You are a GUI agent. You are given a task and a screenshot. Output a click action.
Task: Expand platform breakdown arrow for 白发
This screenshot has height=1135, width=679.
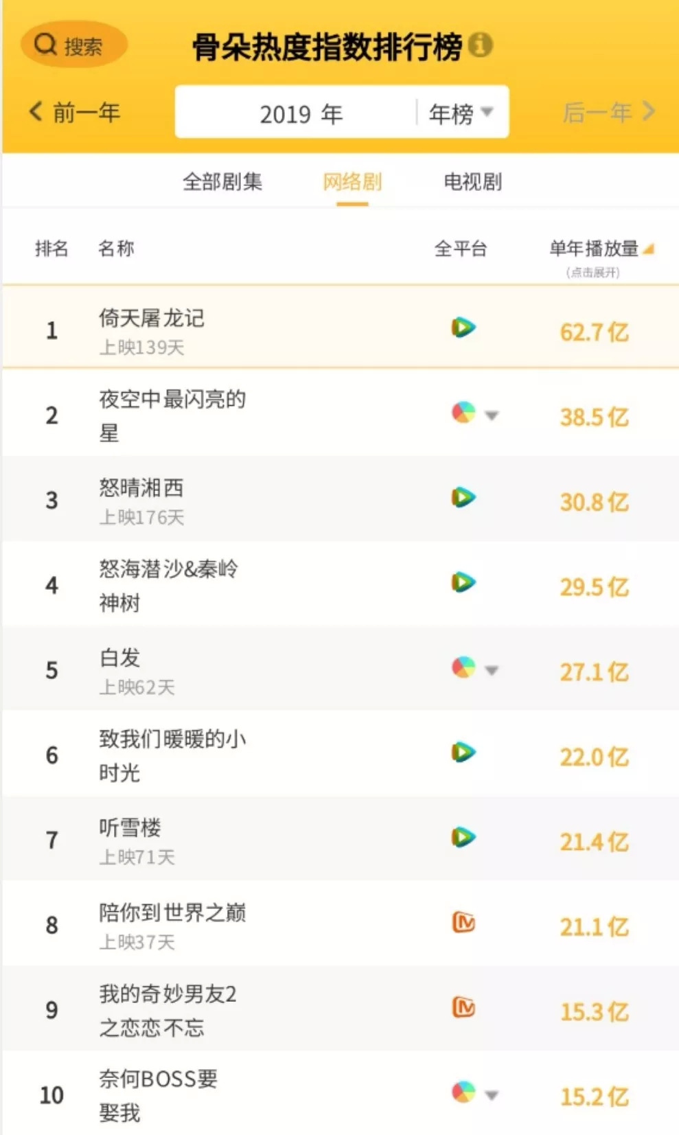pos(492,669)
